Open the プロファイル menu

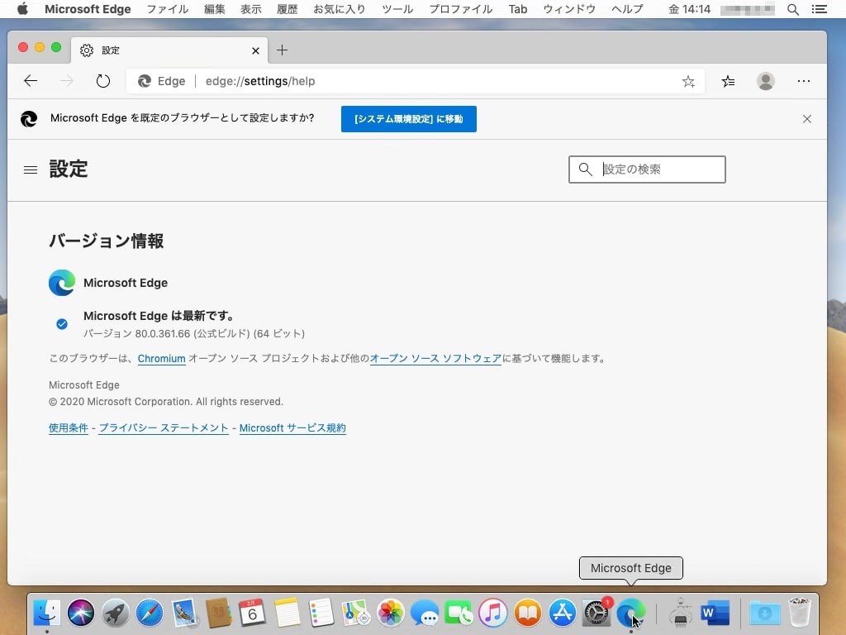(x=461, y=9)
